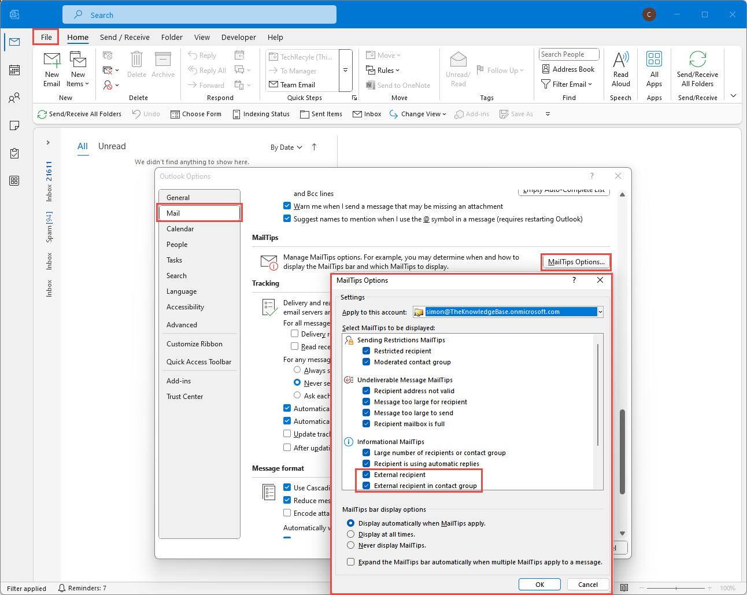Image resolution: width=747 pixels, height=595 pixels.
Task: Click Send/Receive All Folders ribbon icon
Action: coord(697,60)
